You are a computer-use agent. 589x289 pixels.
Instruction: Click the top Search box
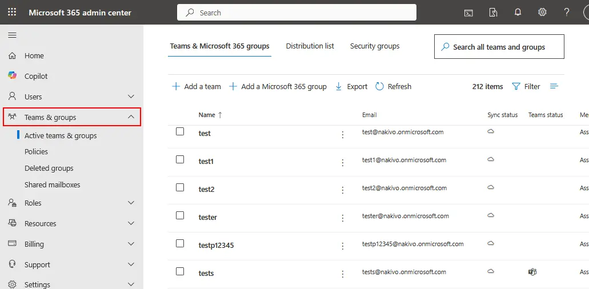[x=296, y=13]
